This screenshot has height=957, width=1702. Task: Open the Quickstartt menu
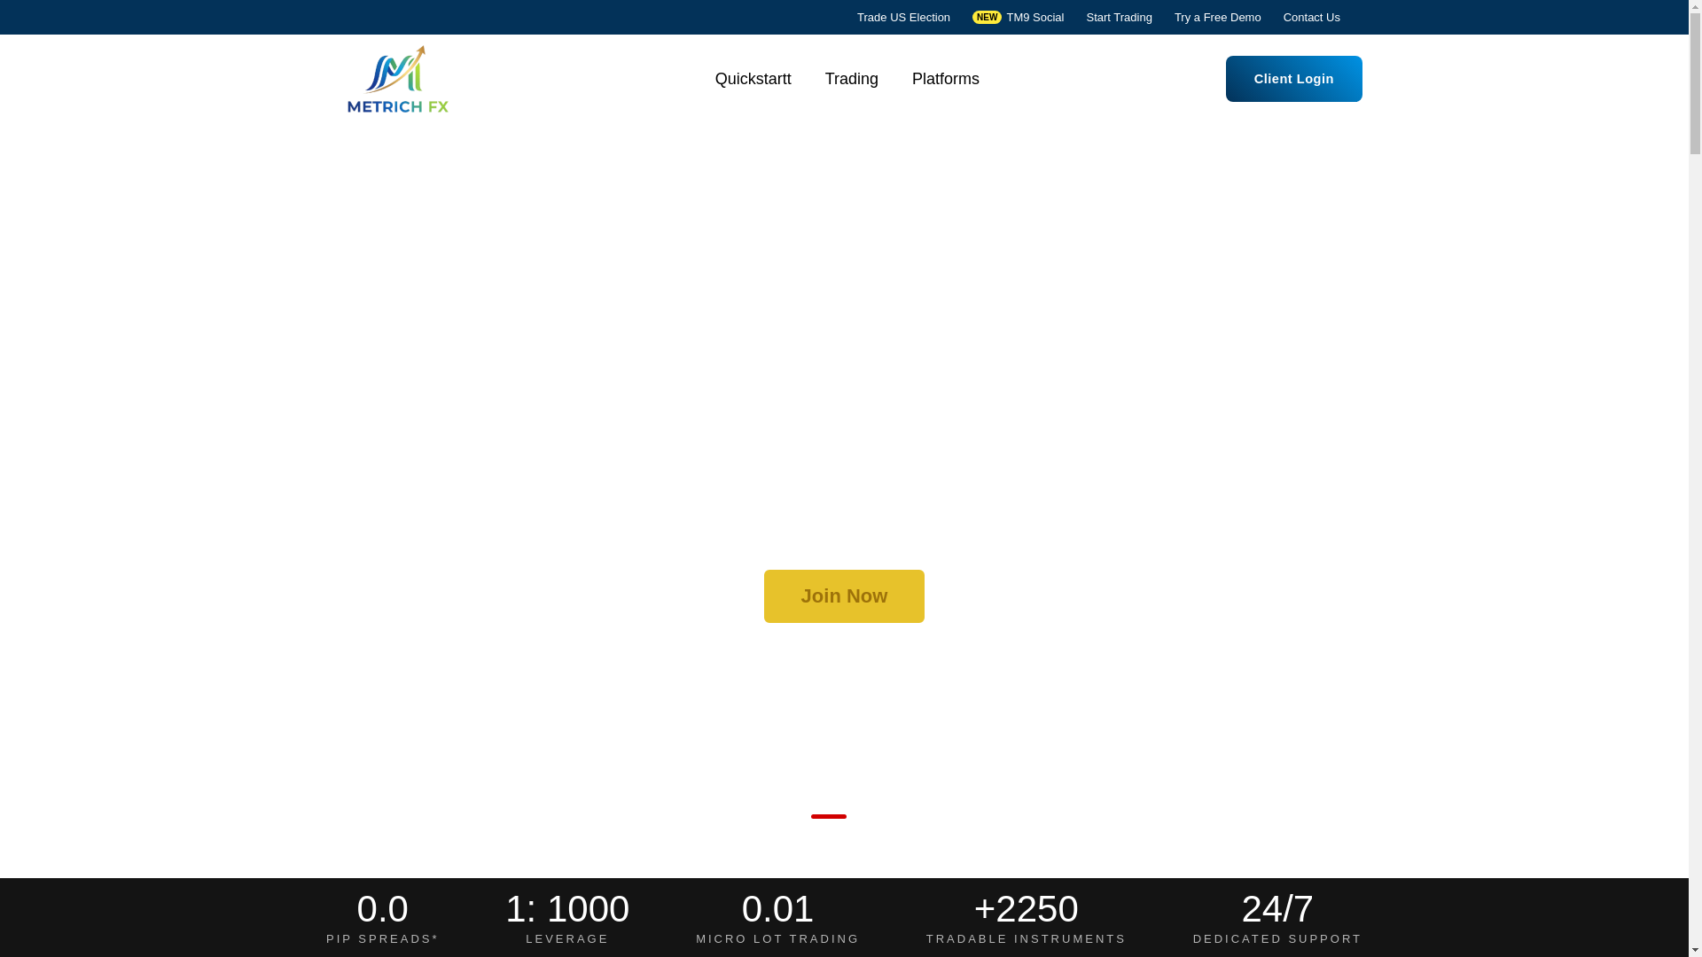(753, 79)
